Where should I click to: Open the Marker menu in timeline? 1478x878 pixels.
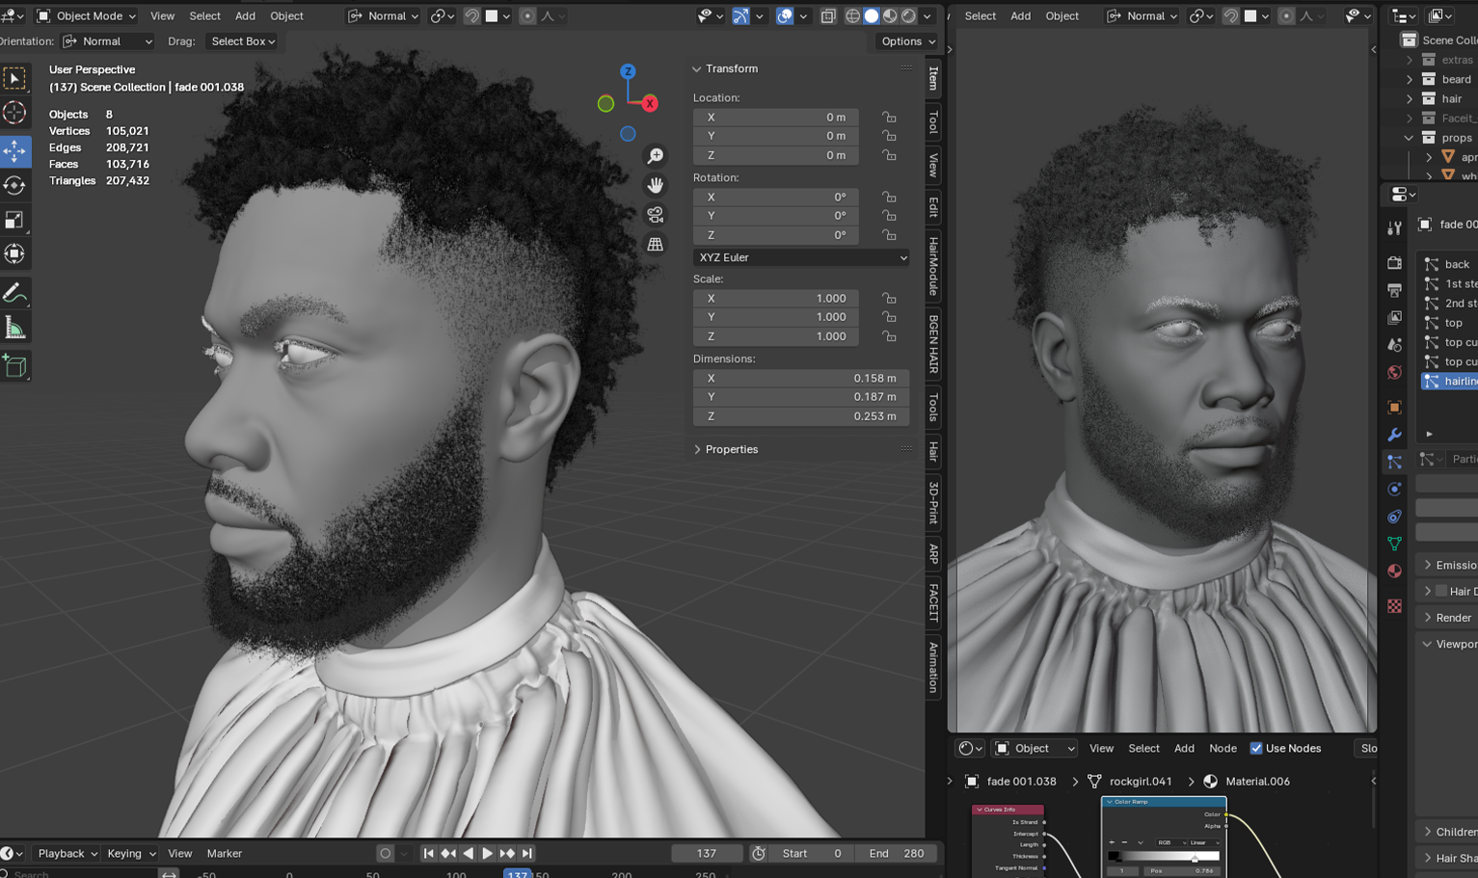click(224, 853)
